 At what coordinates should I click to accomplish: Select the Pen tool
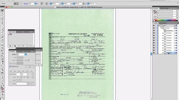tap(2, 21)
